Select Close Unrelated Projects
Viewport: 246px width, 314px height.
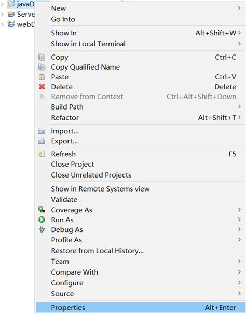point(140,175)
